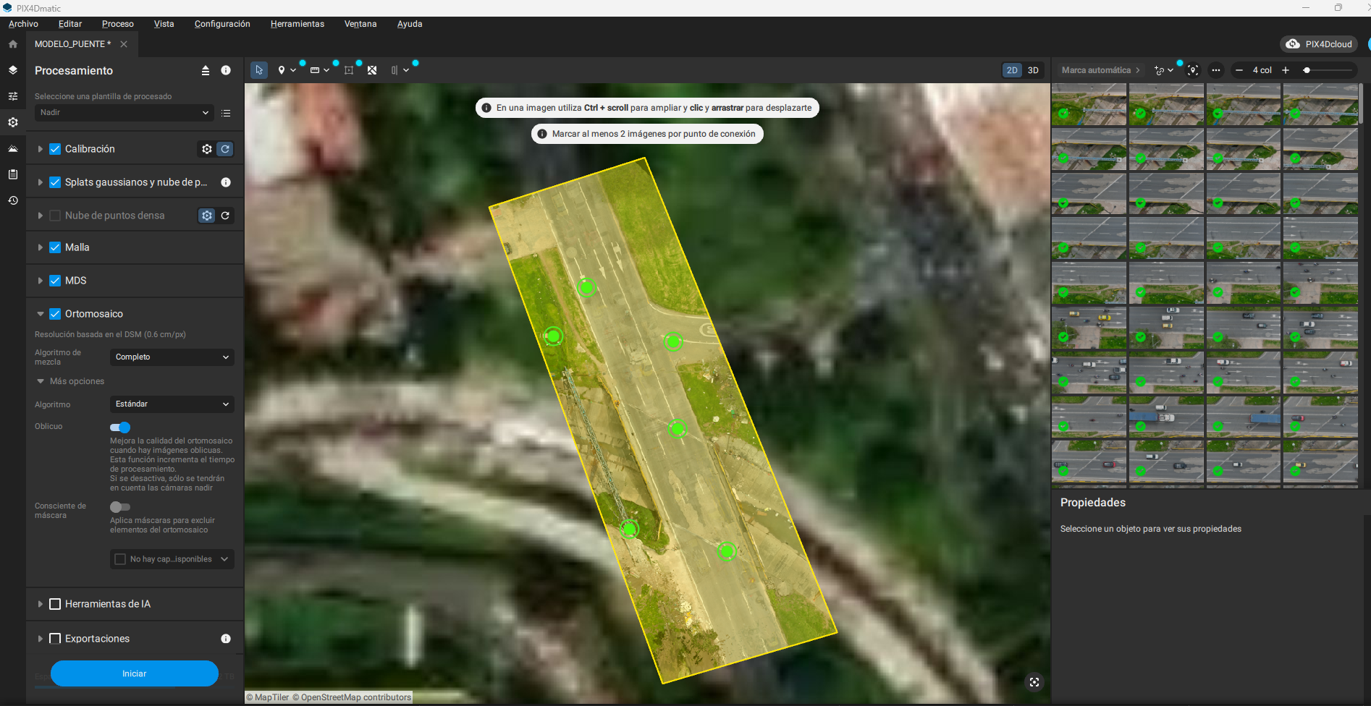Viewport: 1371px width, 706px height.
Task: Click the tie point connect icon
Action: [1160, 70]
